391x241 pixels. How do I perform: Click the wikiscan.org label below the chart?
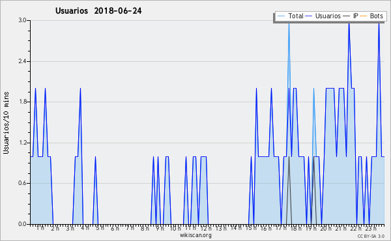coord(195,235)
